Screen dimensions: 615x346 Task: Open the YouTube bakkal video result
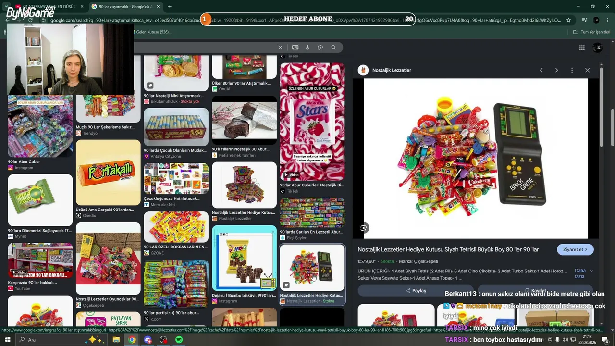pyautogui.click(x=40, y=260)
